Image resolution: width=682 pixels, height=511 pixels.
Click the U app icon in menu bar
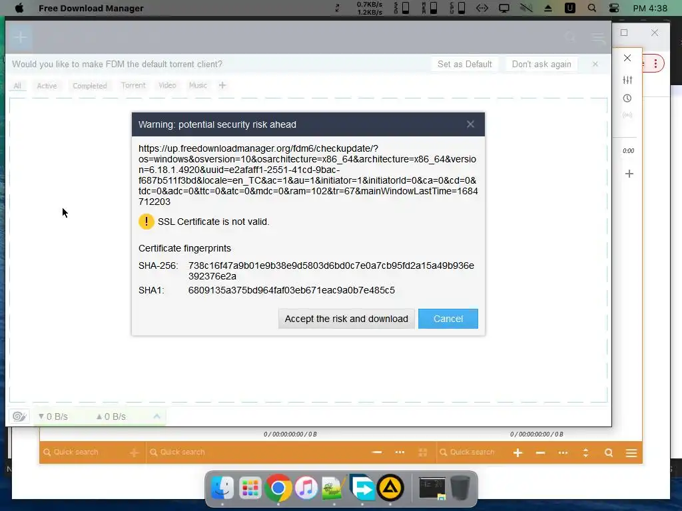pos(570,8)
